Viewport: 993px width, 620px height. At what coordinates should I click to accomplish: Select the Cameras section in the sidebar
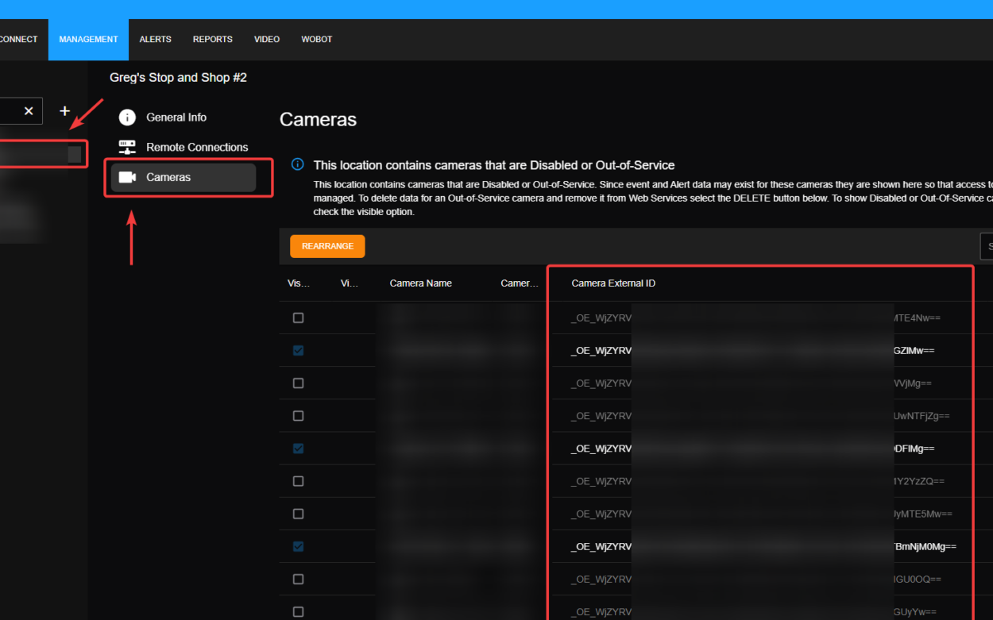point(184,177)
